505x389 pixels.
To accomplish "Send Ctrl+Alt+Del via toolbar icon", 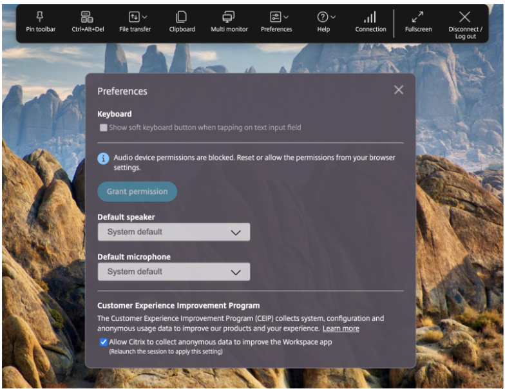I will point(87,17).
